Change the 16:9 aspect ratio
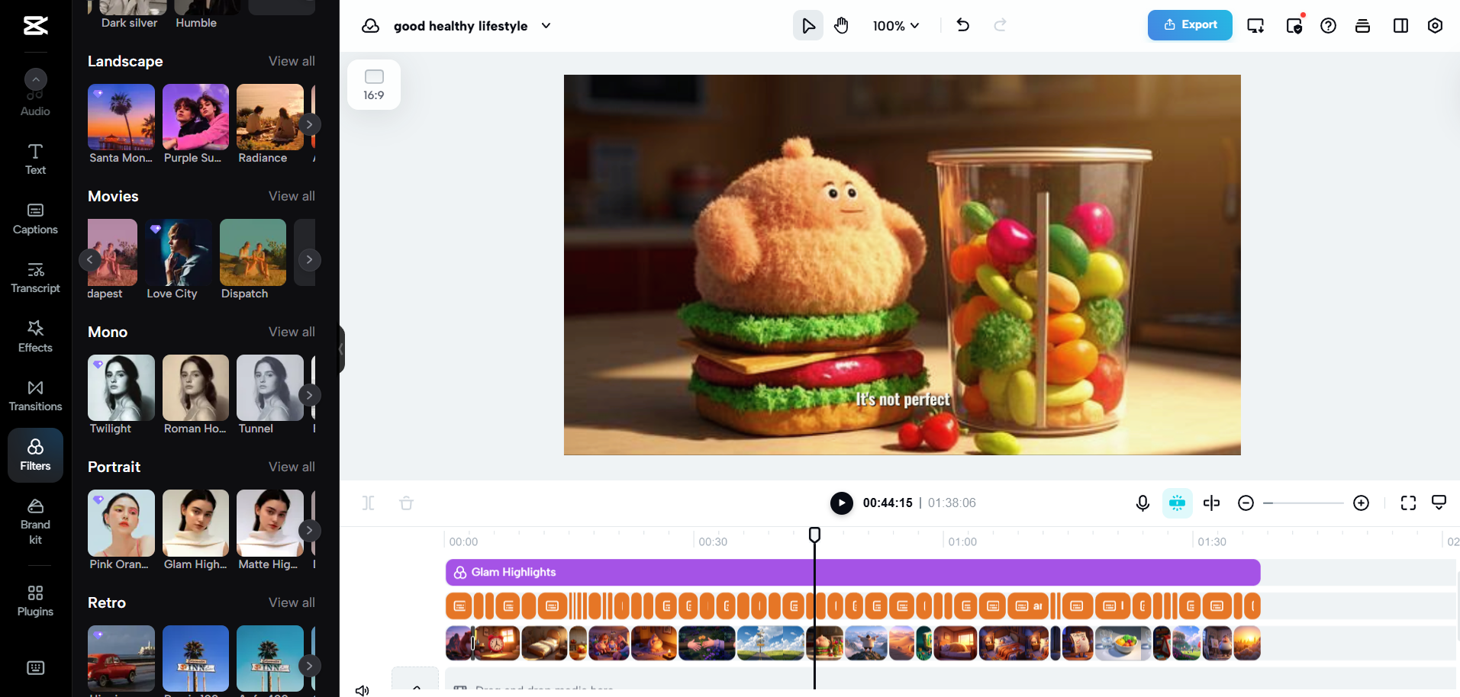 pyautogui.click(x=374, y=85)
